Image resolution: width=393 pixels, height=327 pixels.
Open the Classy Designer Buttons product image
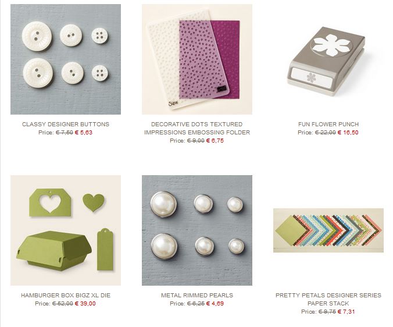click(66, 59)
